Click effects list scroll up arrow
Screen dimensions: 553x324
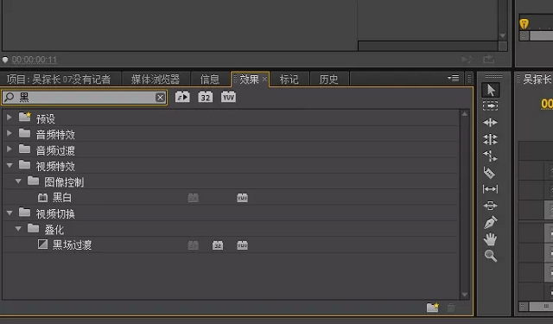tap(465, 114)
